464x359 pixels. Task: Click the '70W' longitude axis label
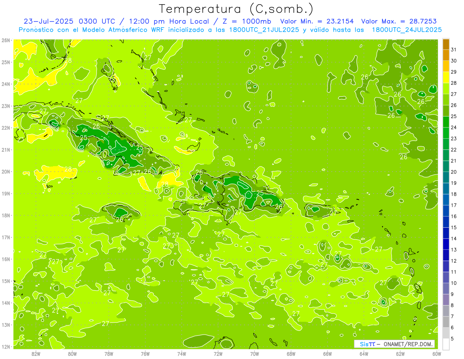[254, 354]
